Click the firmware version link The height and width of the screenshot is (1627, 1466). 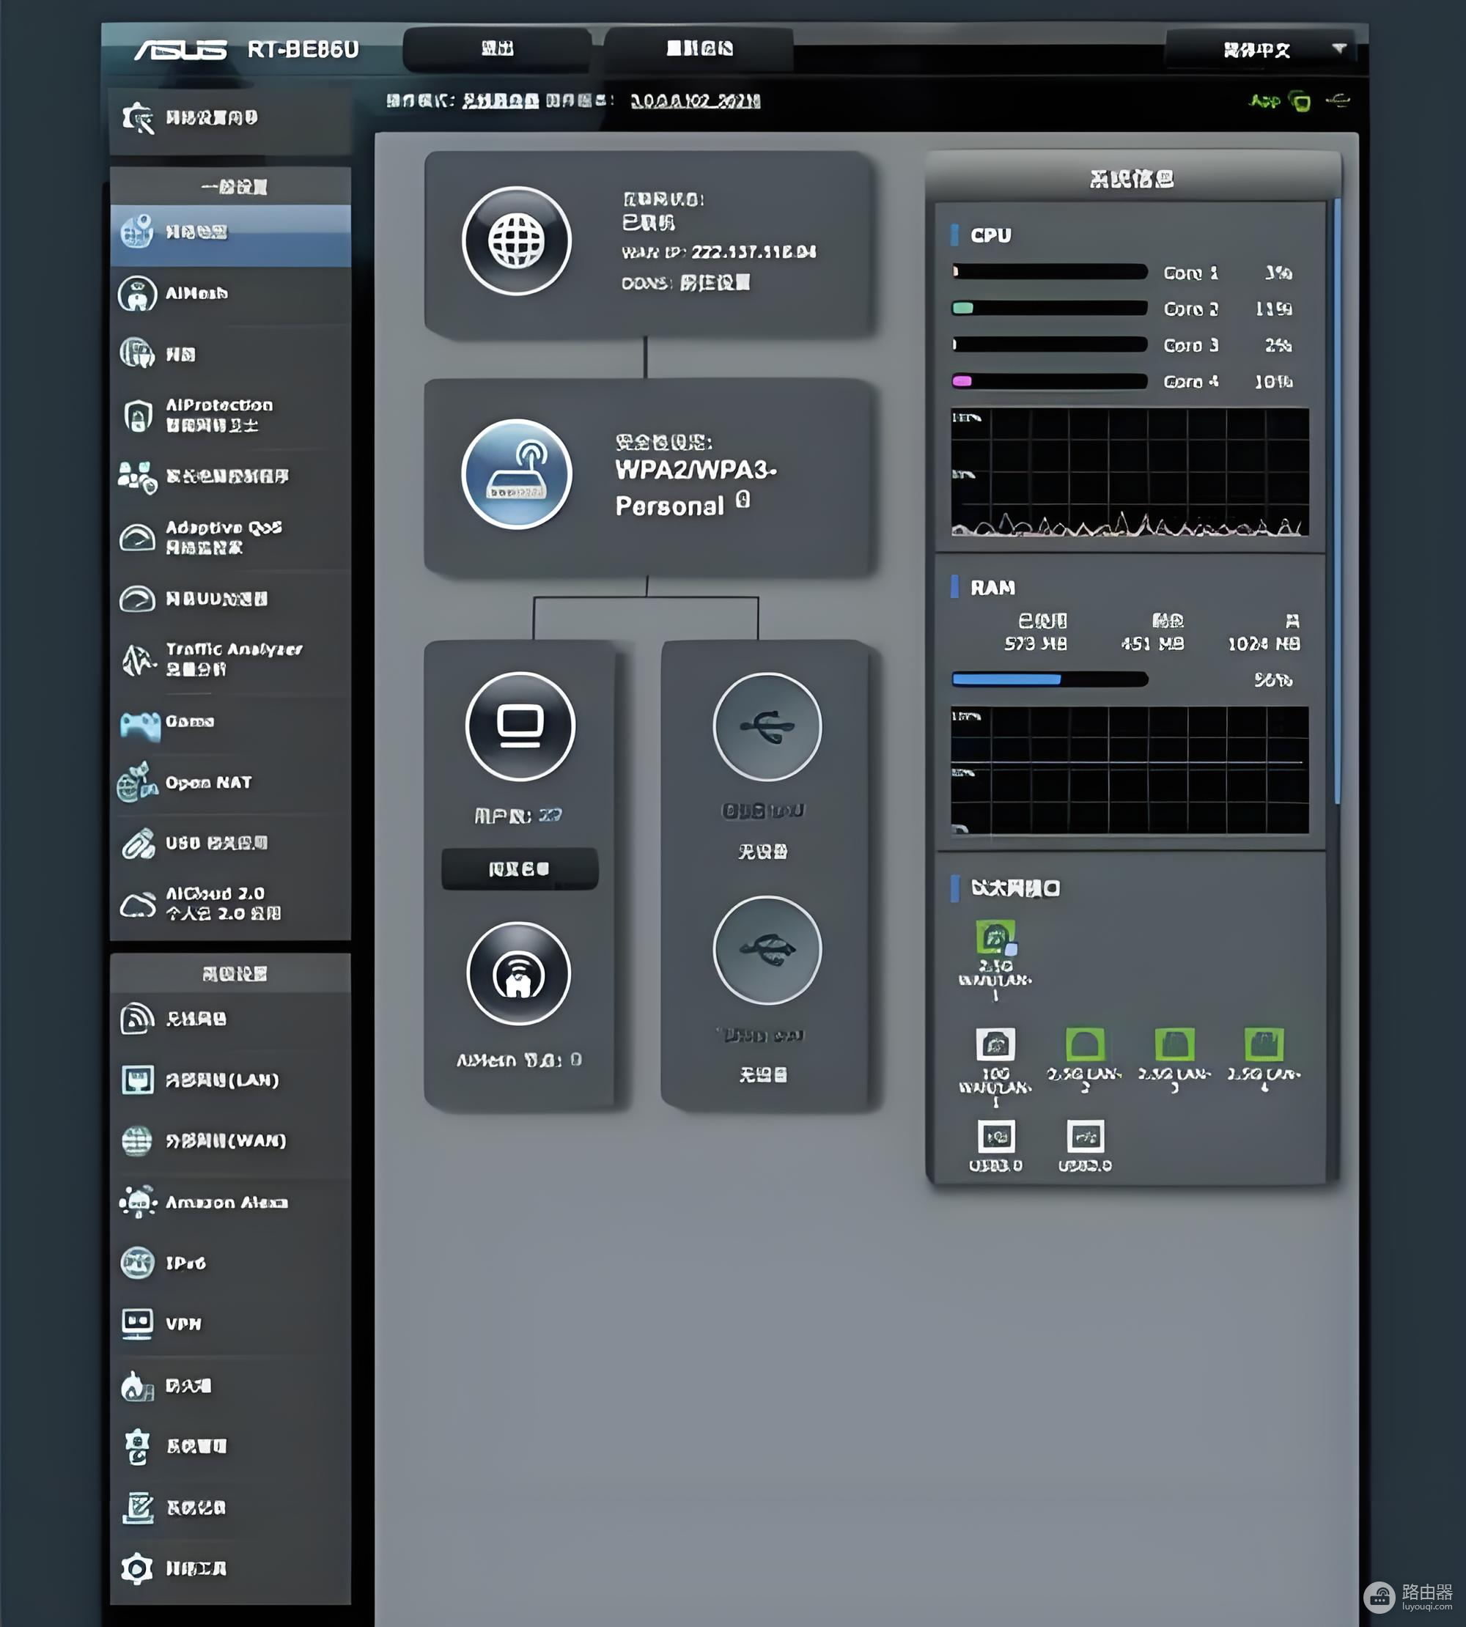coord(694,101)
